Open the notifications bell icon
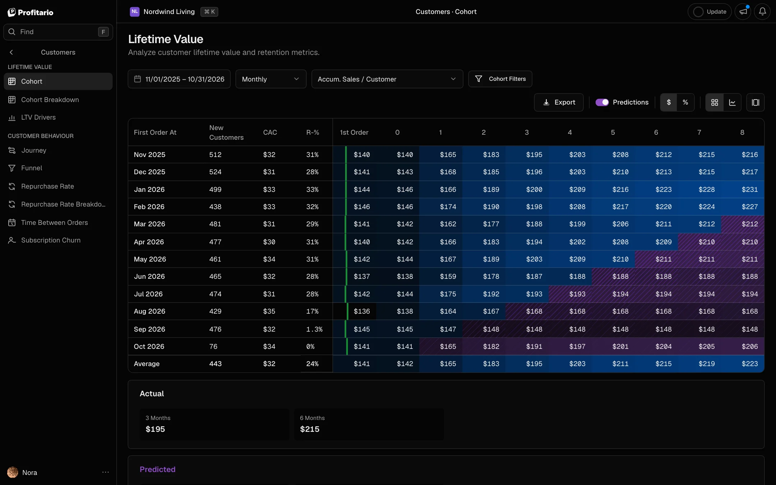The width and height of the screenshot is (776, 485). click(x=762, y=12)
